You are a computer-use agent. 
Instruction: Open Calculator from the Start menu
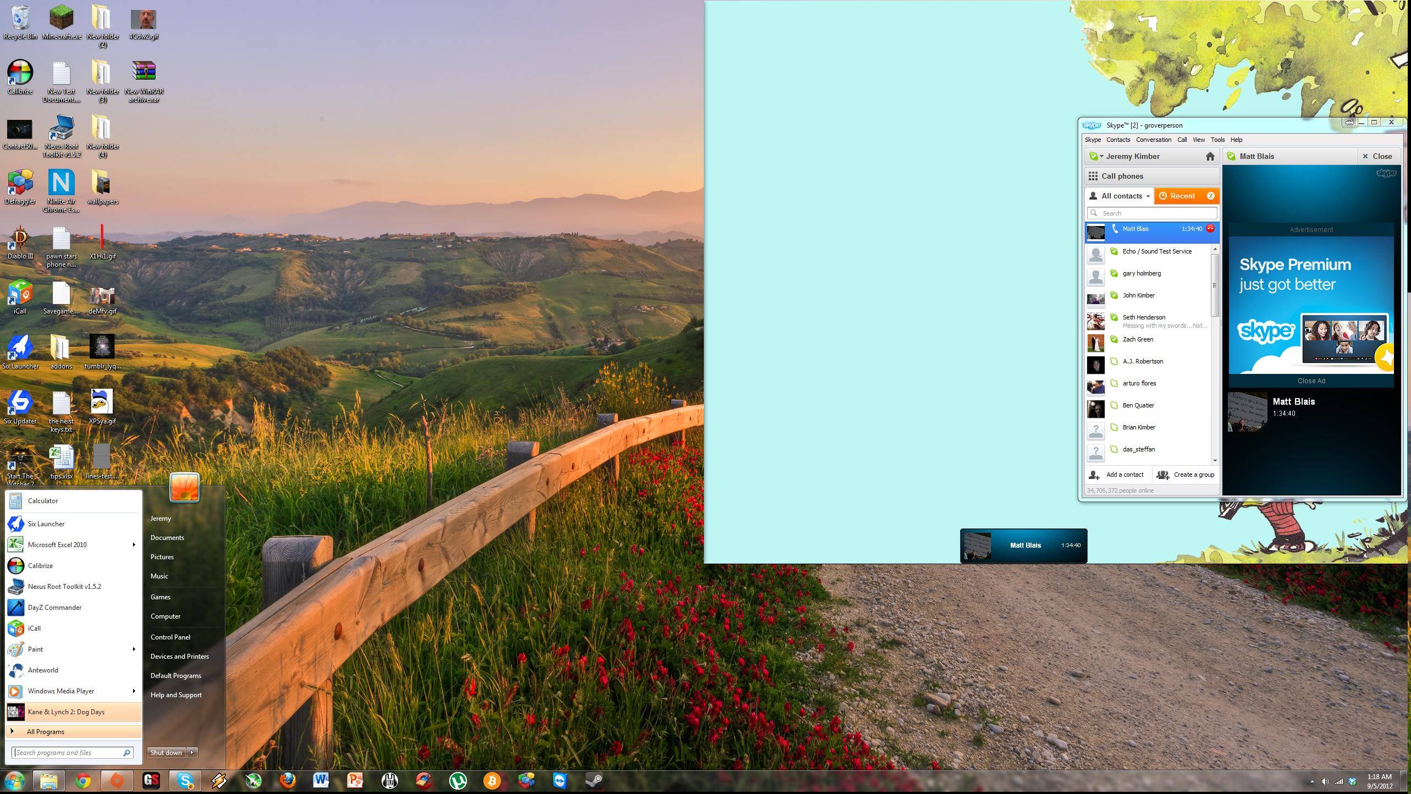74,501
